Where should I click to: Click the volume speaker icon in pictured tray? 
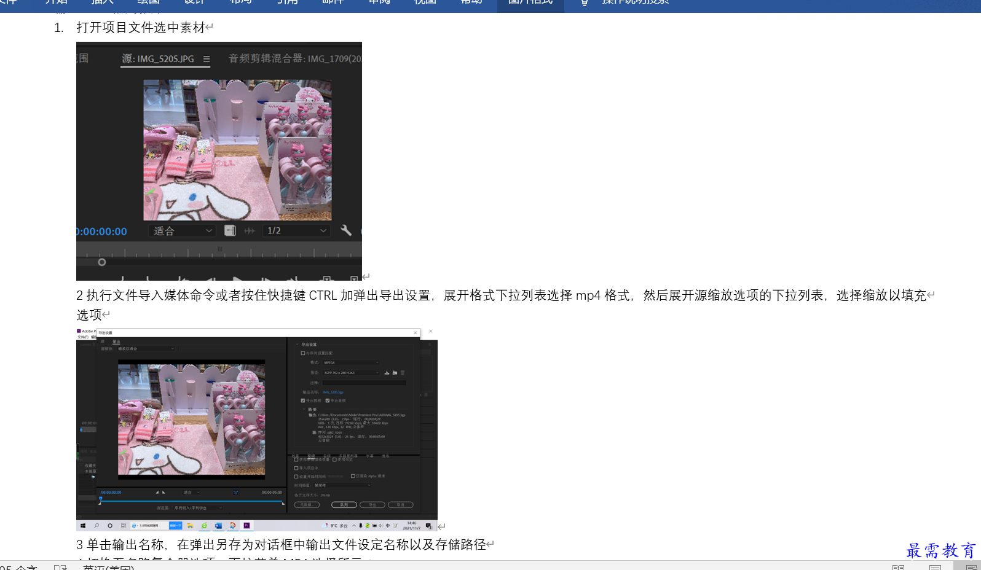381,526
